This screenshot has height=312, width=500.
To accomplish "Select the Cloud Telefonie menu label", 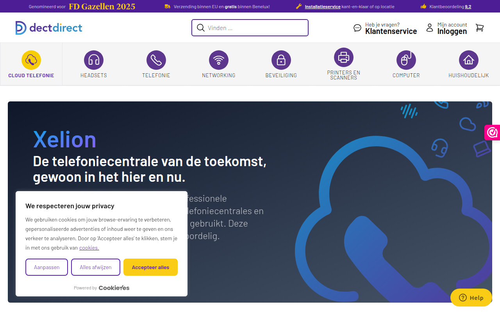I will click(x=31, y=76).
